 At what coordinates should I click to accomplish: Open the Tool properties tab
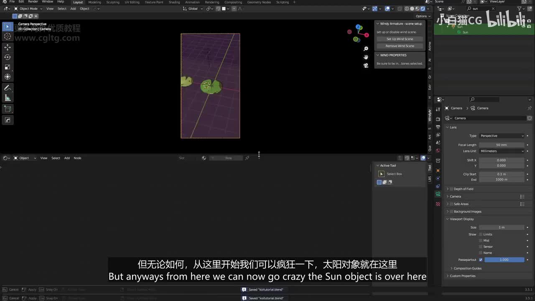pos(438,110)
